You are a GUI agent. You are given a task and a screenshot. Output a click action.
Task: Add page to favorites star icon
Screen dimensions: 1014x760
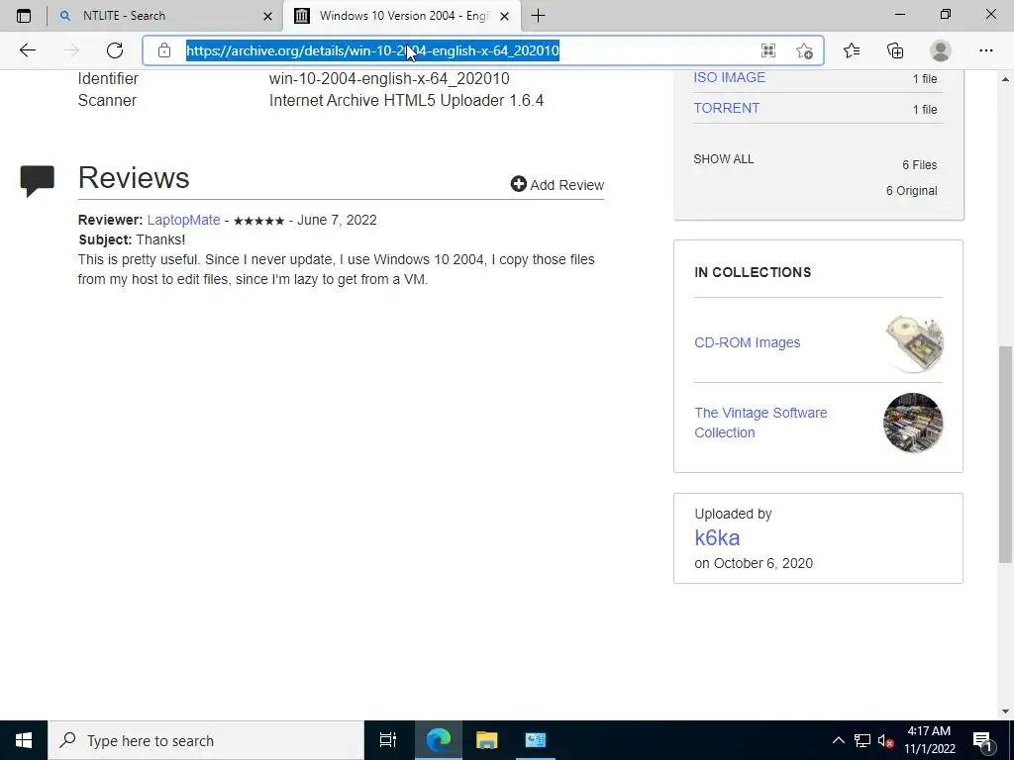804,50
